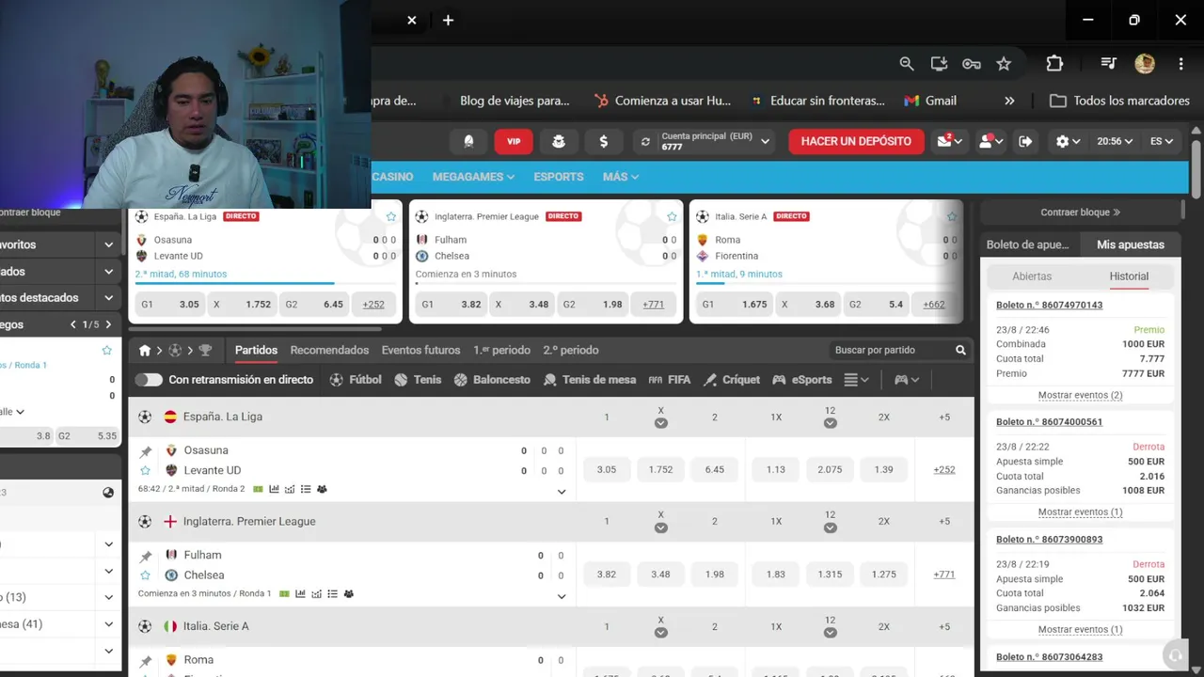Open Gmail bookmark
The height and width of the screenshot is (677, 1204).
coord(930,101)
